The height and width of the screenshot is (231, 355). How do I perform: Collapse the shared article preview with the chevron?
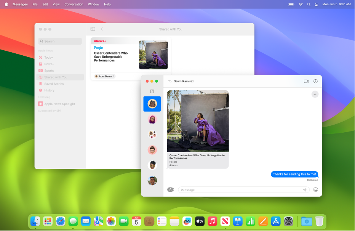[315, 94]
